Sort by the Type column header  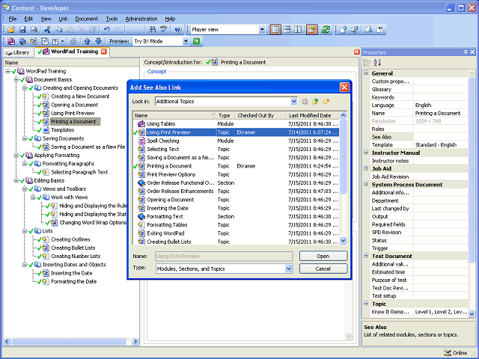pos(225,115)
